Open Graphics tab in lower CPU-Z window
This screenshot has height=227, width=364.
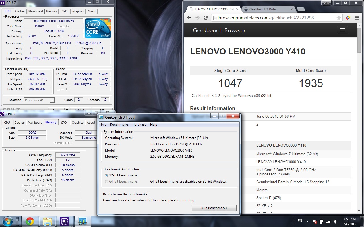77,123
